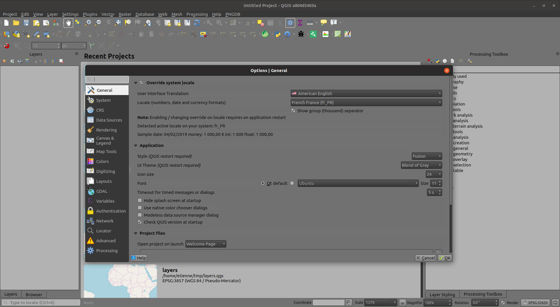The height and width of the screenshot is (307, 560).
Task: Open the log messages bubble icon in status bar
Action: (555, 303)
